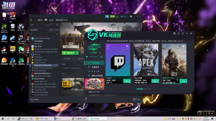Click the green 100 friends button in Steam
216x121 pixels.
pos(113,16)
